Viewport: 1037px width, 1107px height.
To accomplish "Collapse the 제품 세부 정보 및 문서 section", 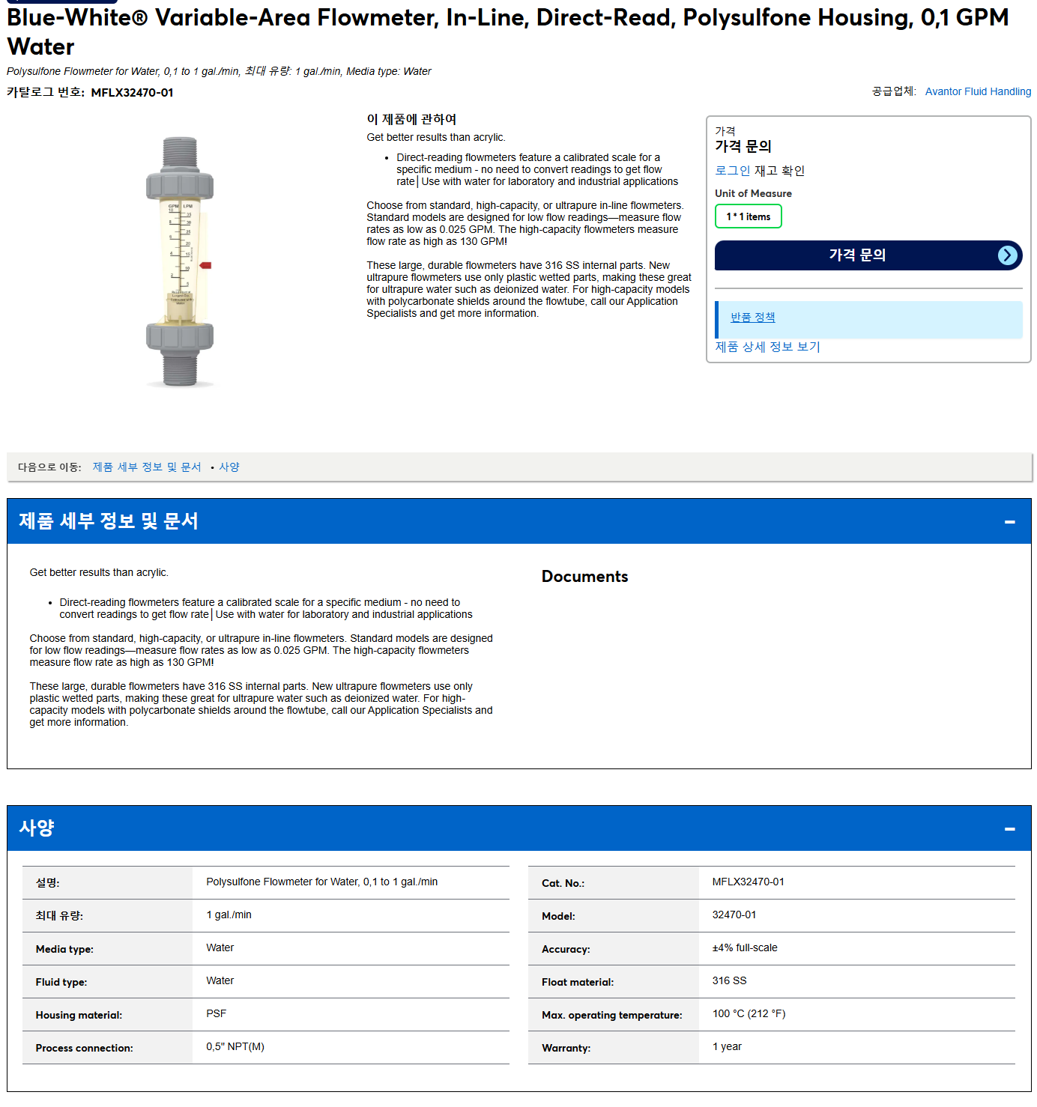I will point(1009,521).
